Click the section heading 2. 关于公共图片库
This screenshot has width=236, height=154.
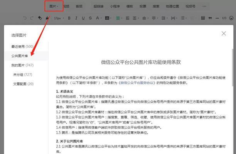click(69, 141)
